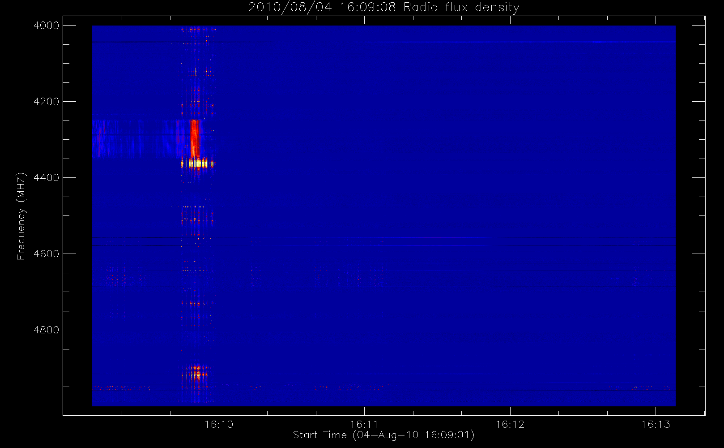Click the bright red burst near 4300 MHz
The width and height of the screenshot is (724, 448).
click(x=194, y=138)
